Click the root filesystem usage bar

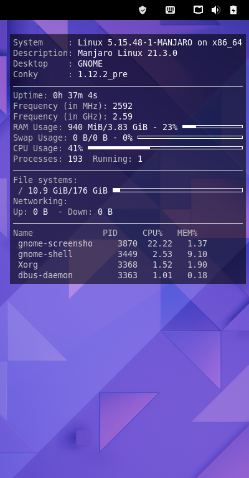click(x=177, y=190)
